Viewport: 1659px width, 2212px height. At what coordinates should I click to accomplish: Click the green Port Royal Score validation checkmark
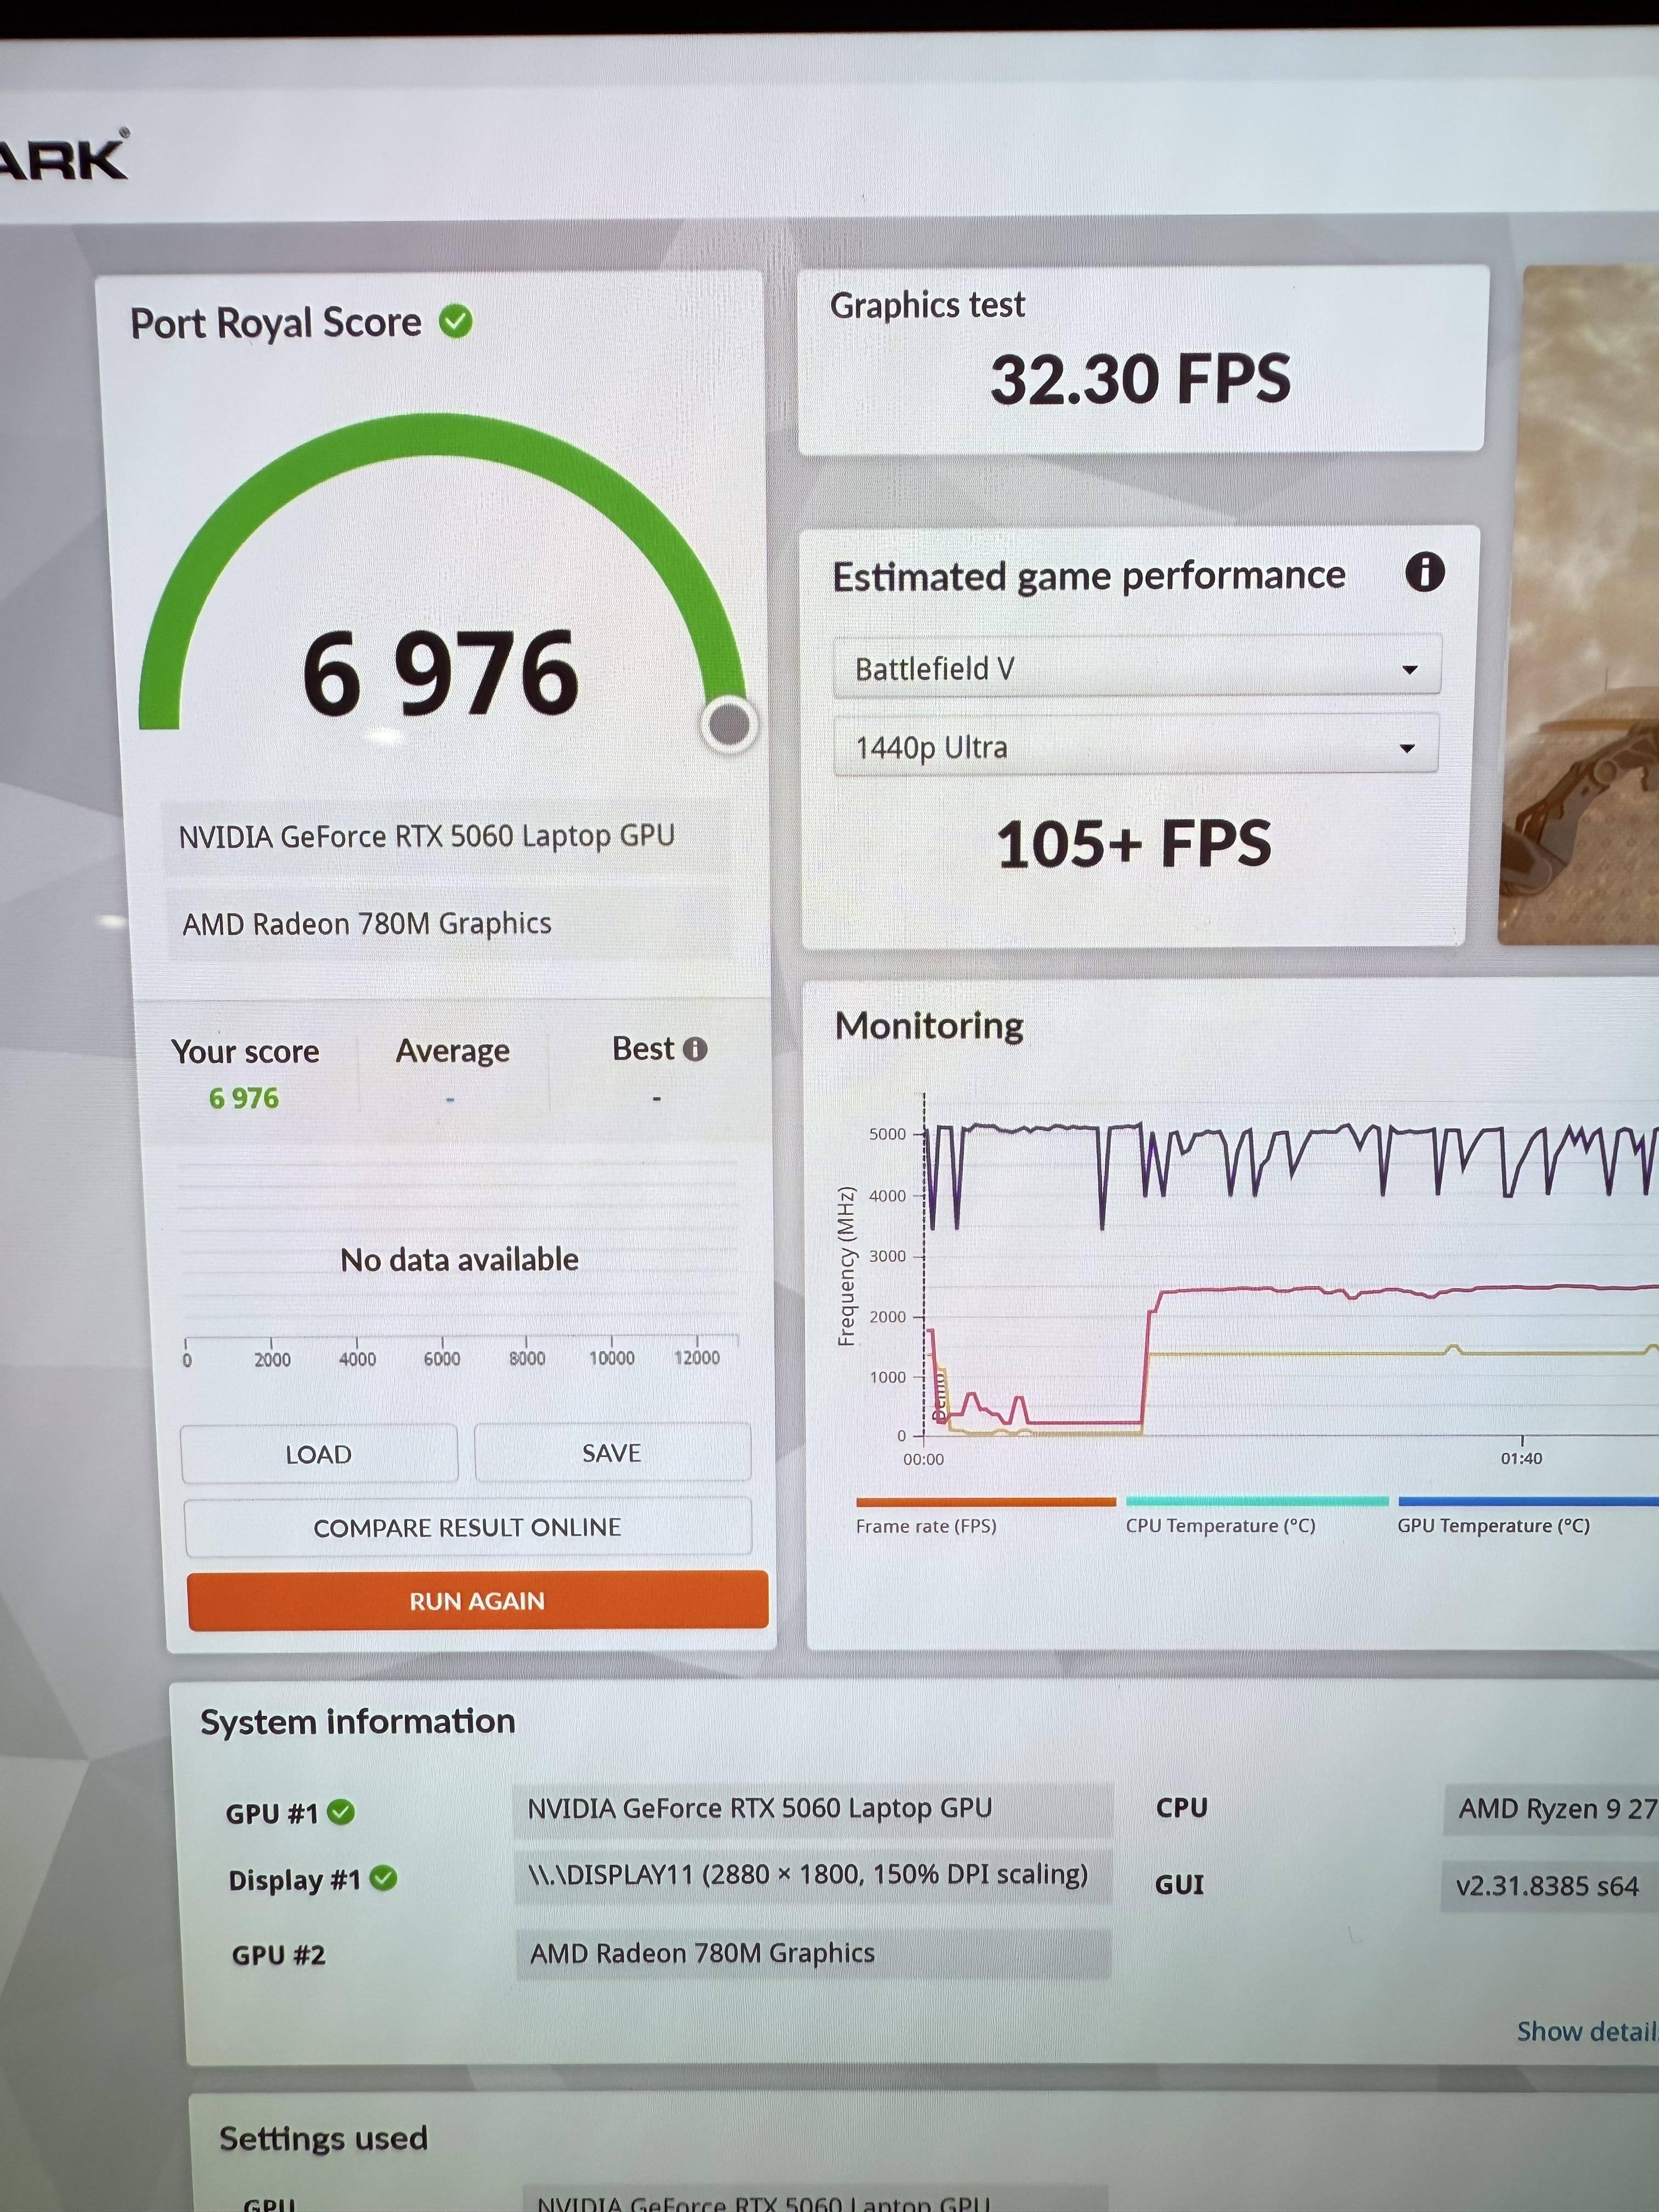tap(456, 322)
